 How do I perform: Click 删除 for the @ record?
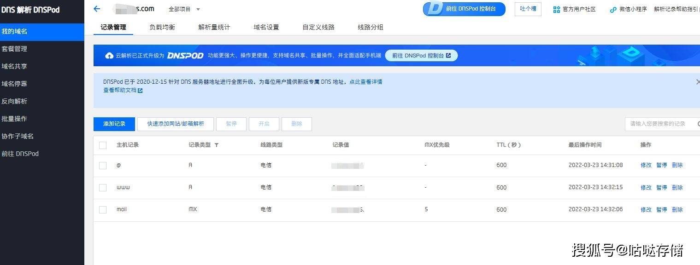[677, 165]
